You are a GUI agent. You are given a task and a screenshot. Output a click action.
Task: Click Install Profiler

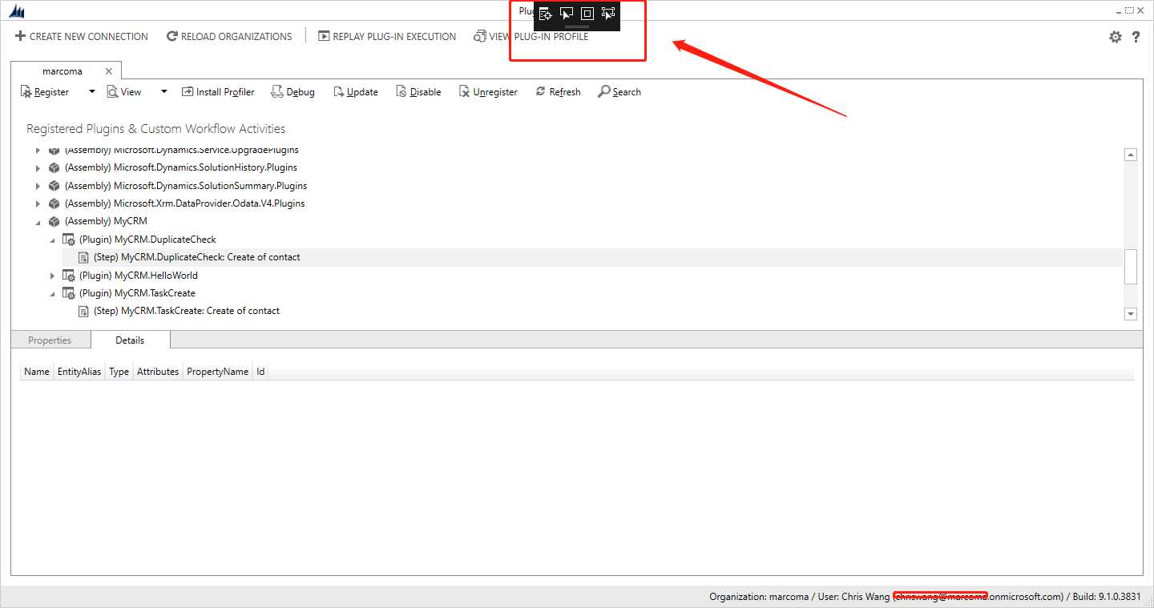coord(218,92)
